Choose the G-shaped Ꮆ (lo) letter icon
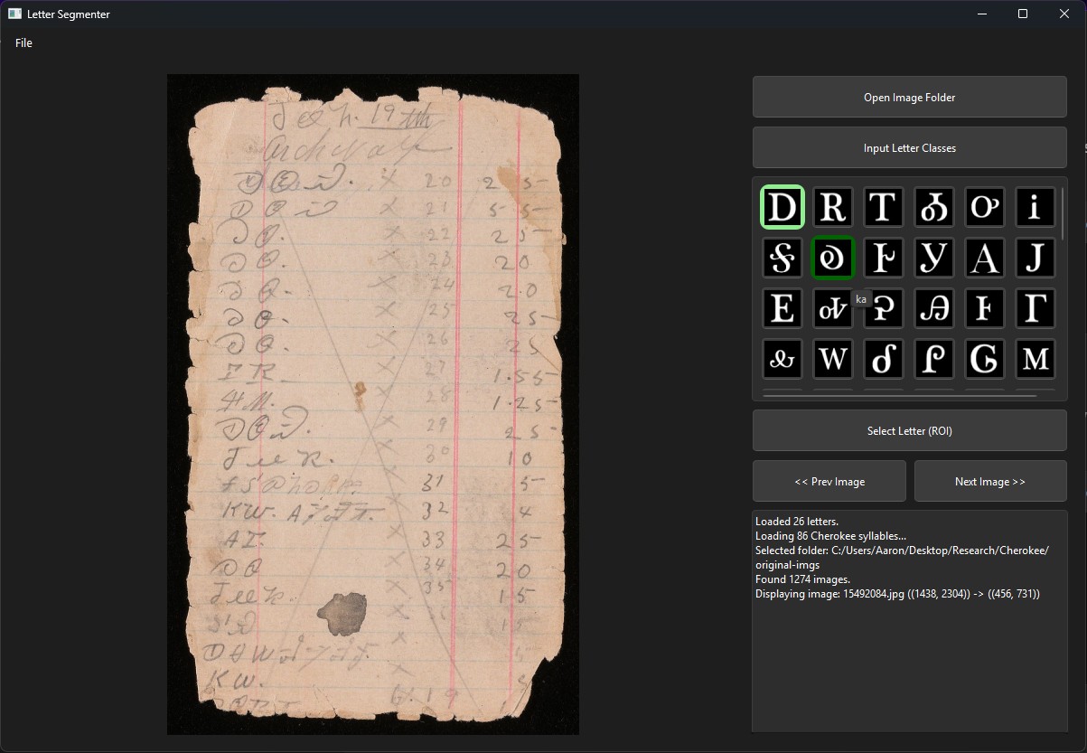This screenshot has width=1087, height=753. click(984, 359)
